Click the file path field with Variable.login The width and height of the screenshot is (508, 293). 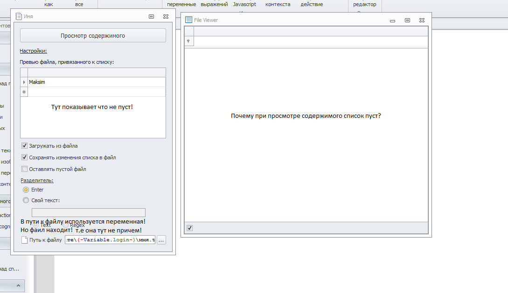click(110, 240)
